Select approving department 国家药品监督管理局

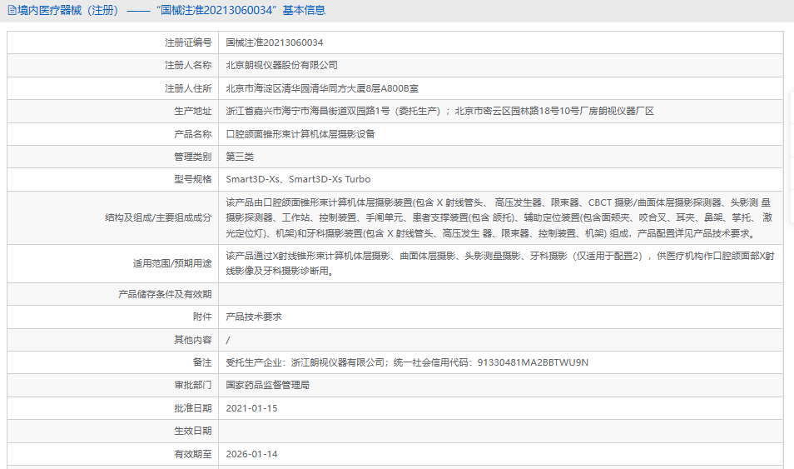click(268, 385)
